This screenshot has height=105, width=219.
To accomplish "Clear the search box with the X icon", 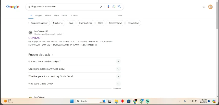I will (101, 7).
